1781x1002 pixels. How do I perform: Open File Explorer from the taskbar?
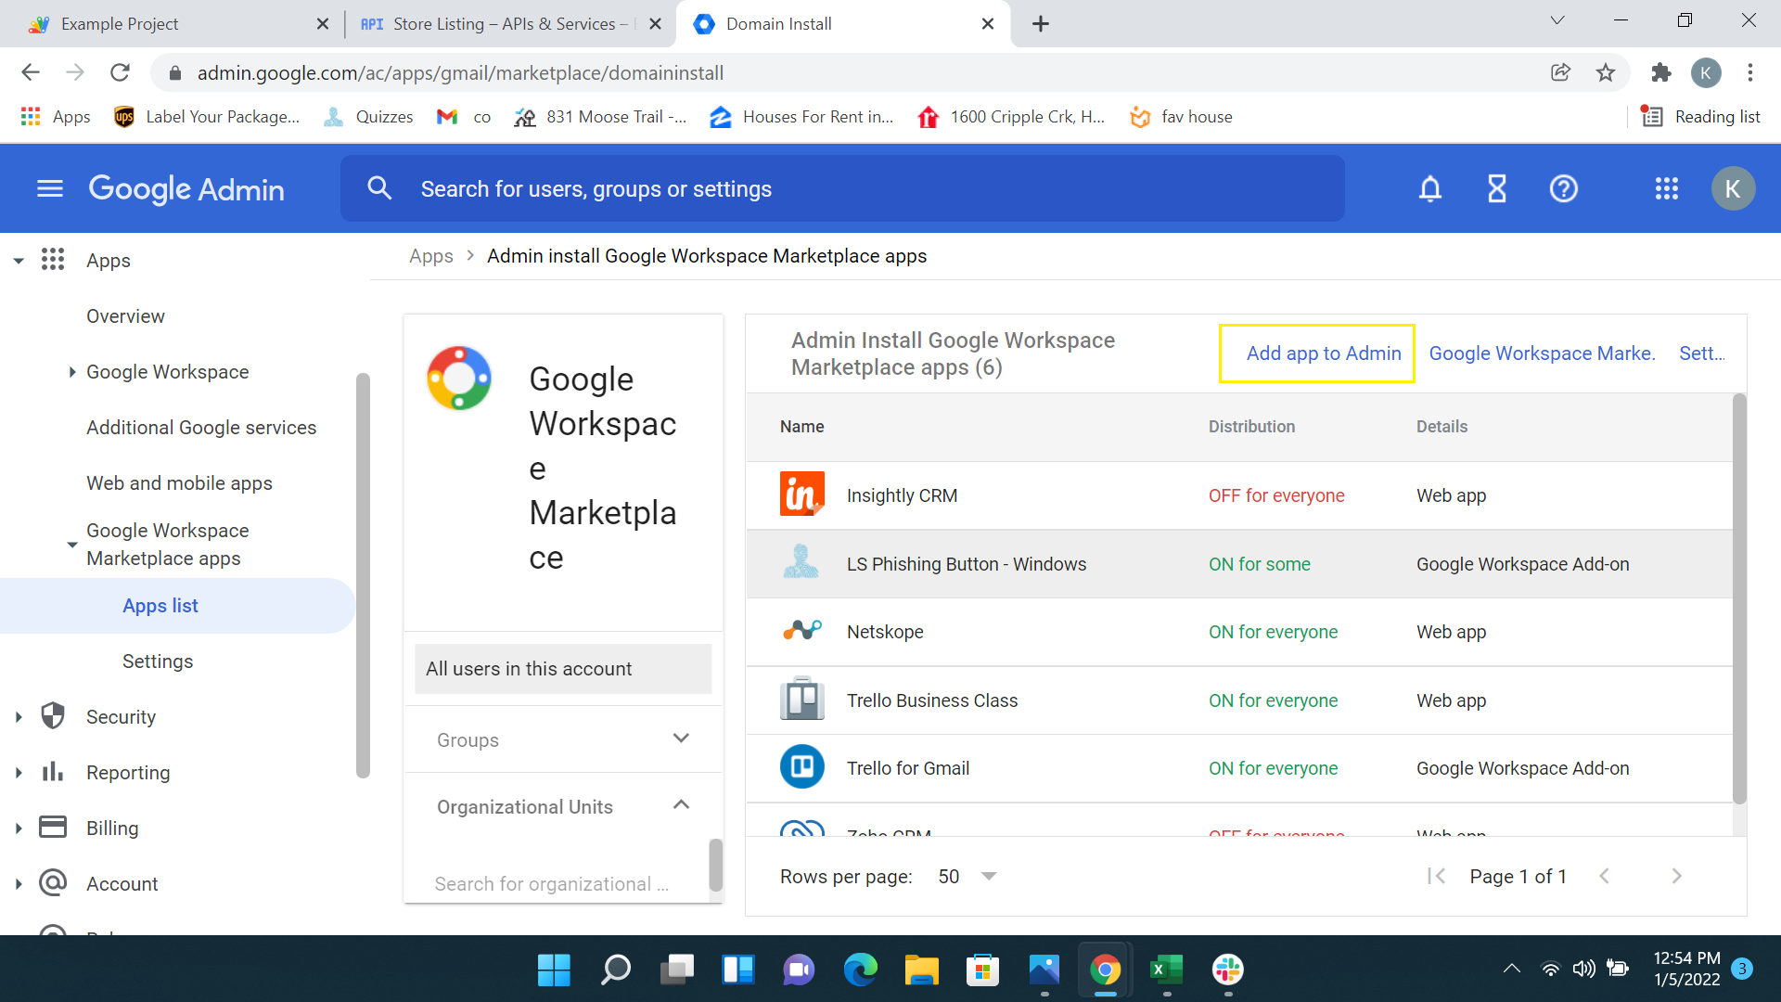click(x=922, y=970)
